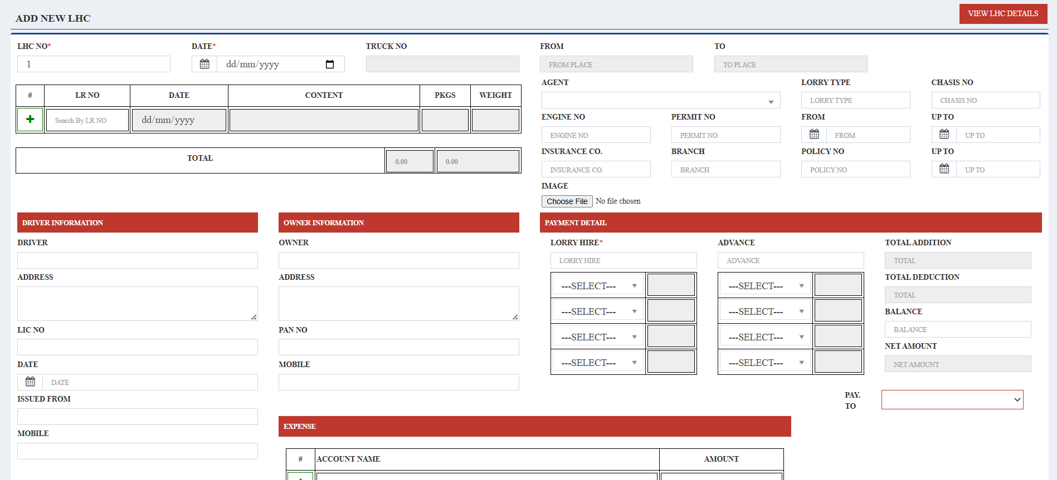Open first SELECT dropdown under LORRY HIRE
This screenshot has height=480, width=1057.
pyautogui.click(x=598, y=286)
